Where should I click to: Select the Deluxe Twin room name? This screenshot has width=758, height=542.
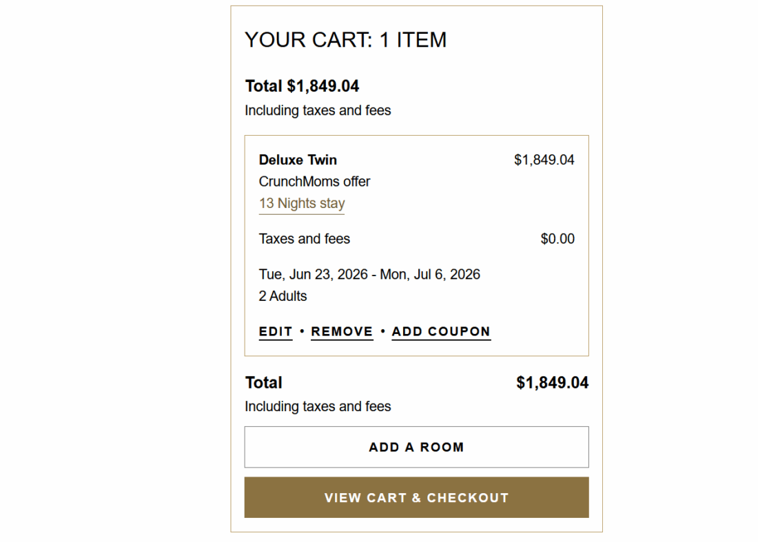tap(298, 160)
